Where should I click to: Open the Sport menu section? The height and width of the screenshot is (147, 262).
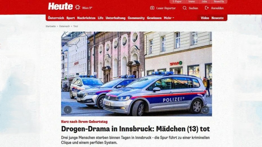click(x=70, y=18)
